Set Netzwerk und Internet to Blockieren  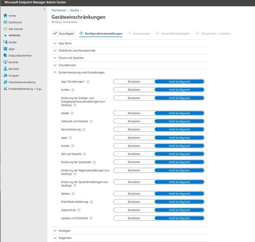pos(134,121)
